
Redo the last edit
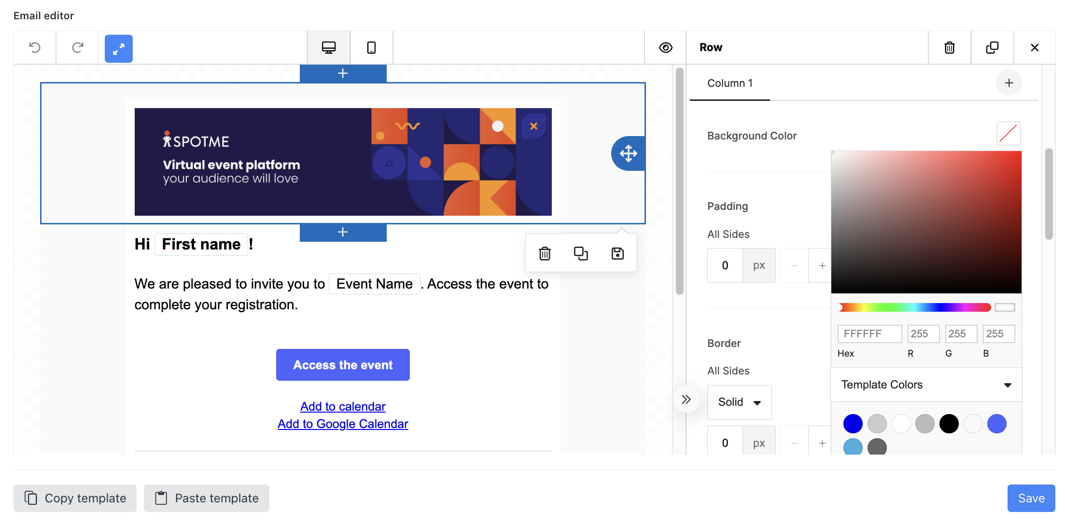click(x=77, y=47)
